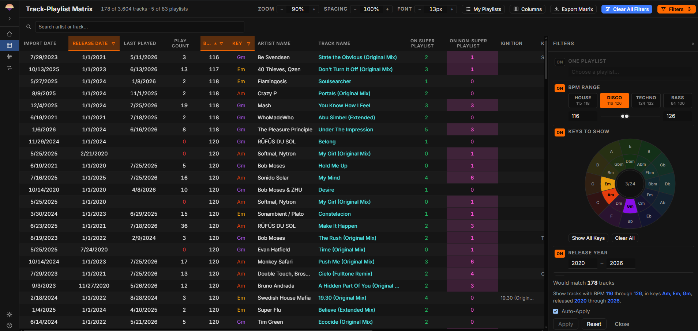Select the Disco BPM preset
Image resolution: width=698 pixels, height=331 pixels.
coord(614,100)
